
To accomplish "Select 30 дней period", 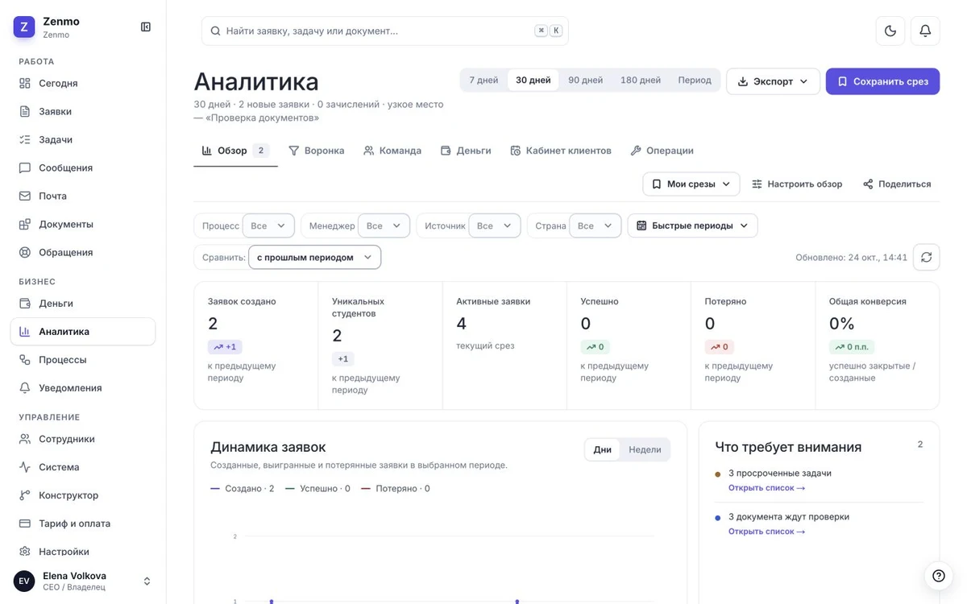I will (x=533, y=80).
